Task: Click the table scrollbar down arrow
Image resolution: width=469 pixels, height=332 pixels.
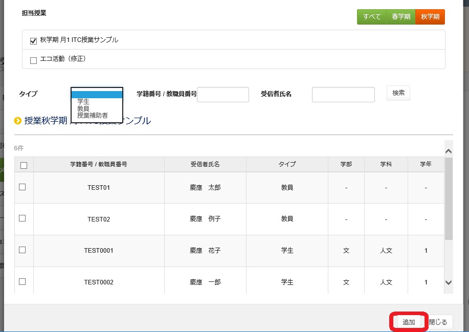Action: click(449, 282)
